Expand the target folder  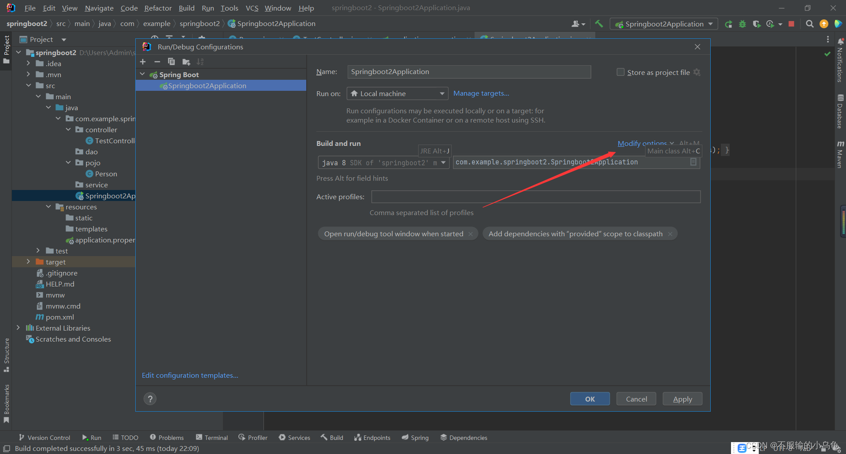(28, 262)
